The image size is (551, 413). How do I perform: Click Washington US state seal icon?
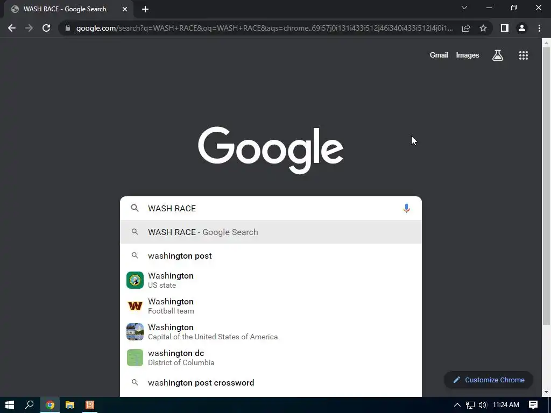click(x=135, y=280)
